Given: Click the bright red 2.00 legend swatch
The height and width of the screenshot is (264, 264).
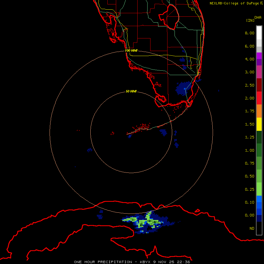Looking at the screenshot, I should coord(259,98).
